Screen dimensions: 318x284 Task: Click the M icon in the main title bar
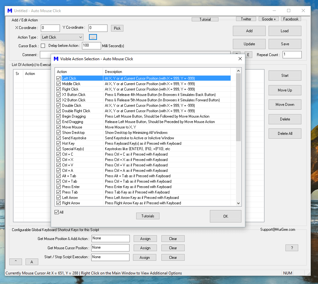9,11
